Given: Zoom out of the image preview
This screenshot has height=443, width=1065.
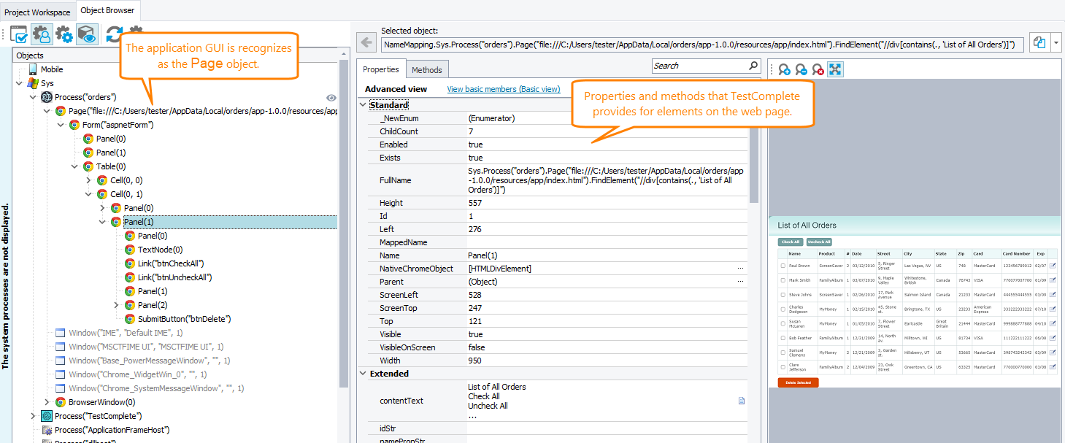Looking at the screenshot, I should (801, 70).
